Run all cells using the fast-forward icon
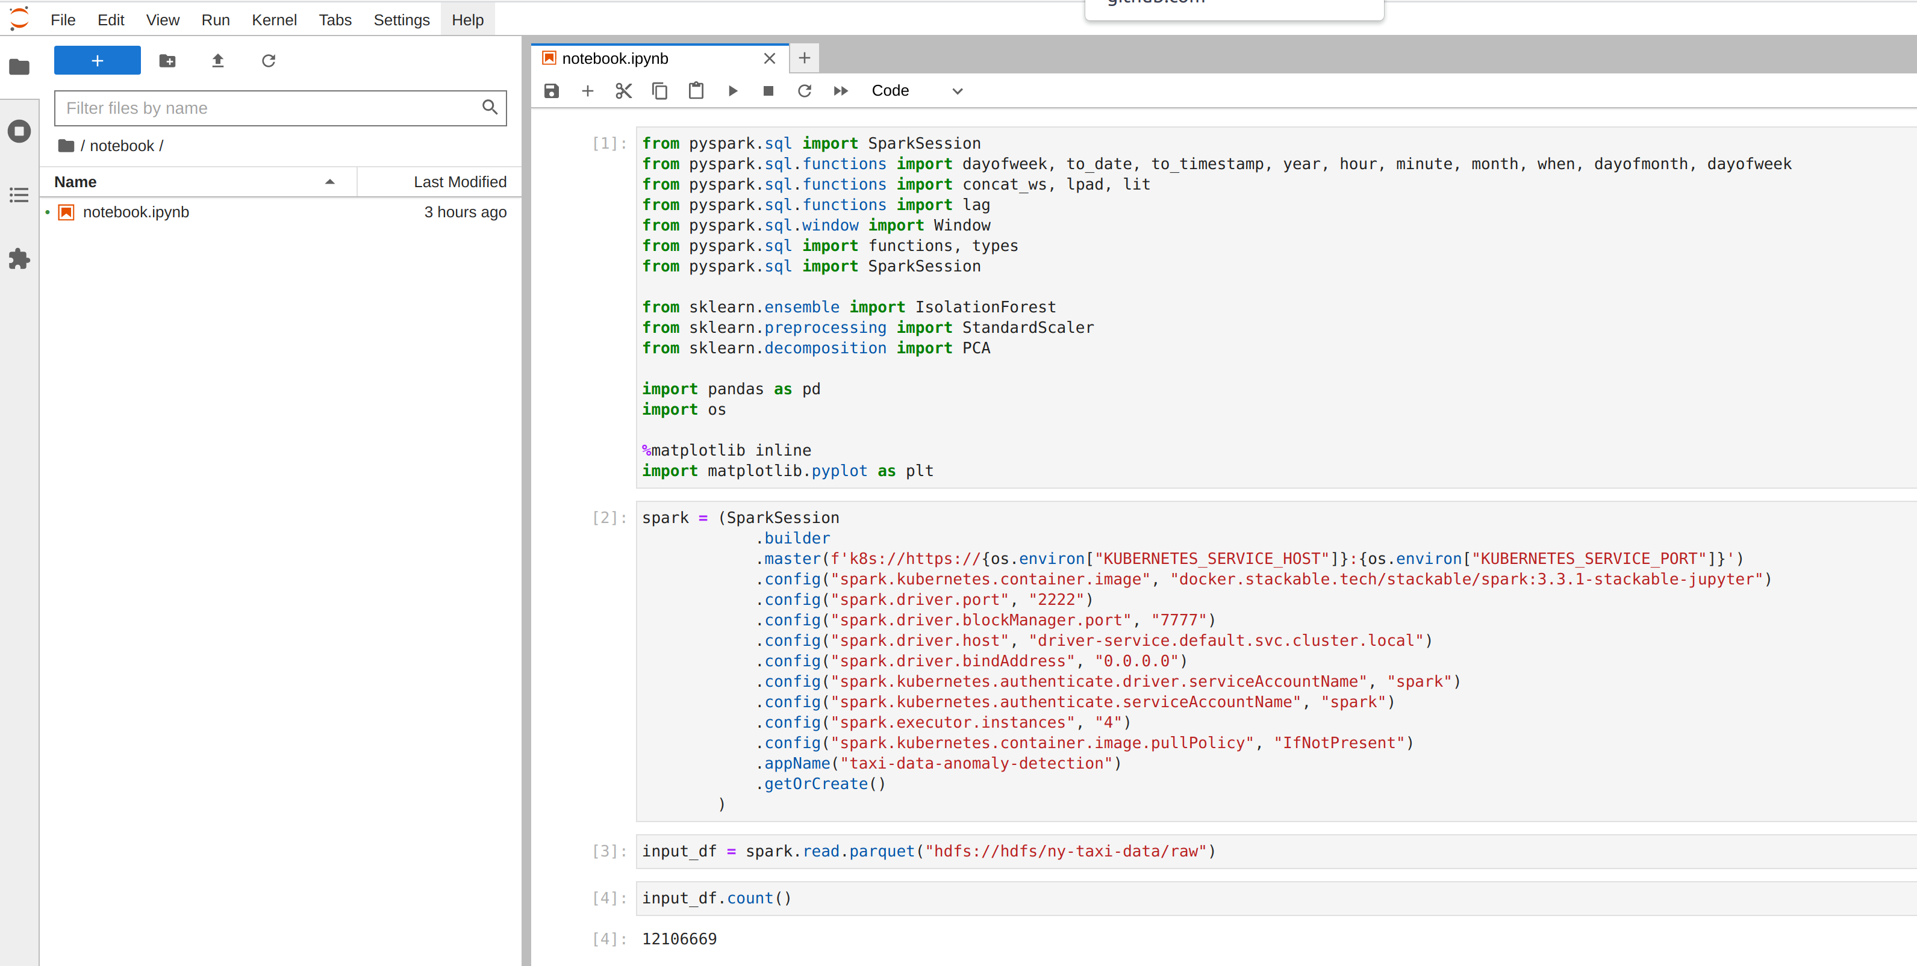Screen dimensions: 1917x966 [840, 90]
